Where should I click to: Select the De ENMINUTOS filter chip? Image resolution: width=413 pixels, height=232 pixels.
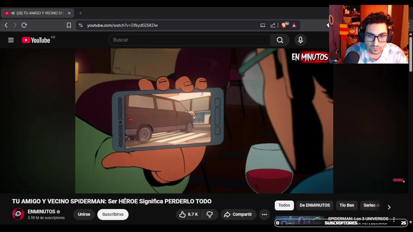click(x=315, y=205)
